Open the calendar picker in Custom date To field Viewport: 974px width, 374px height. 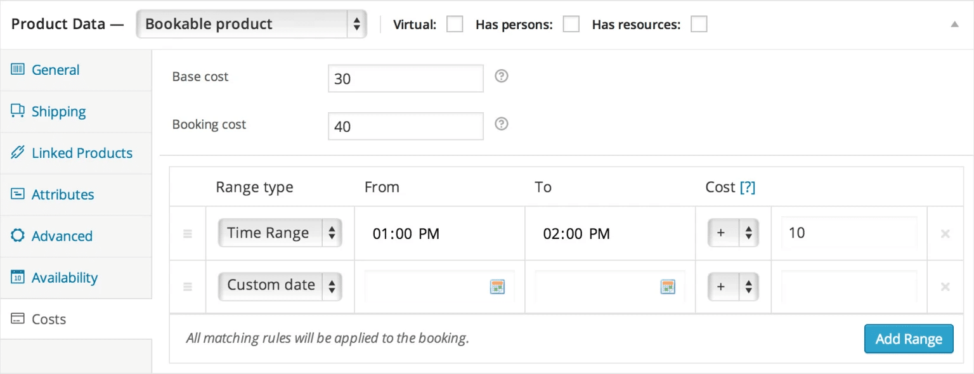[x=667, y=287]
